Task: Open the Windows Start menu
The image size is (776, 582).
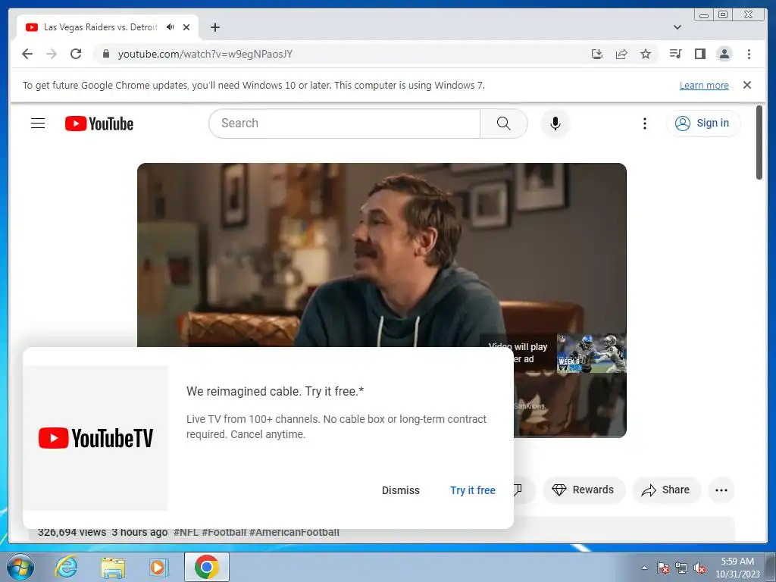Action: pos(20,567)
